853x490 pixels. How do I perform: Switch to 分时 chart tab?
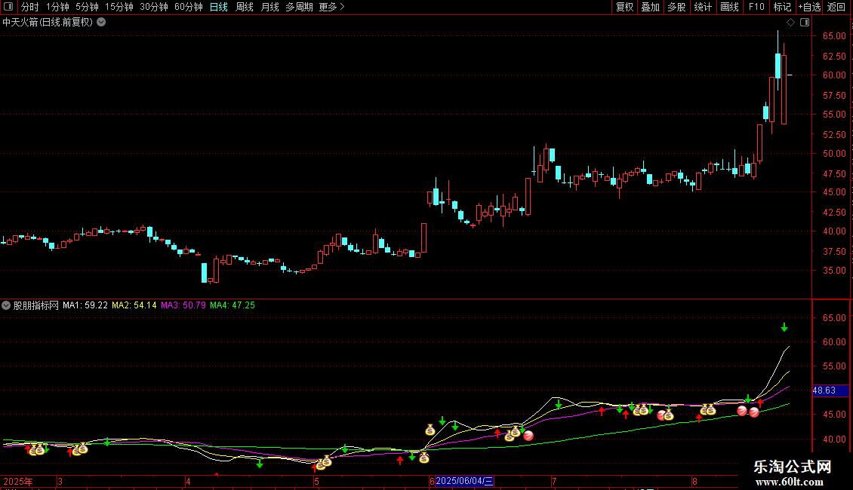click(x=30, y=7)
